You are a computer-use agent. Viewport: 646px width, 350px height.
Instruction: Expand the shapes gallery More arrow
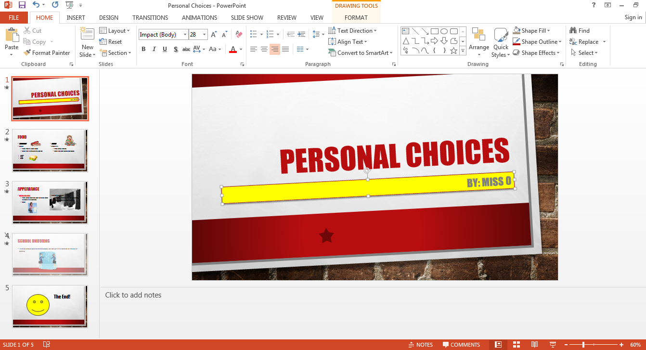[x=463, y=51]
